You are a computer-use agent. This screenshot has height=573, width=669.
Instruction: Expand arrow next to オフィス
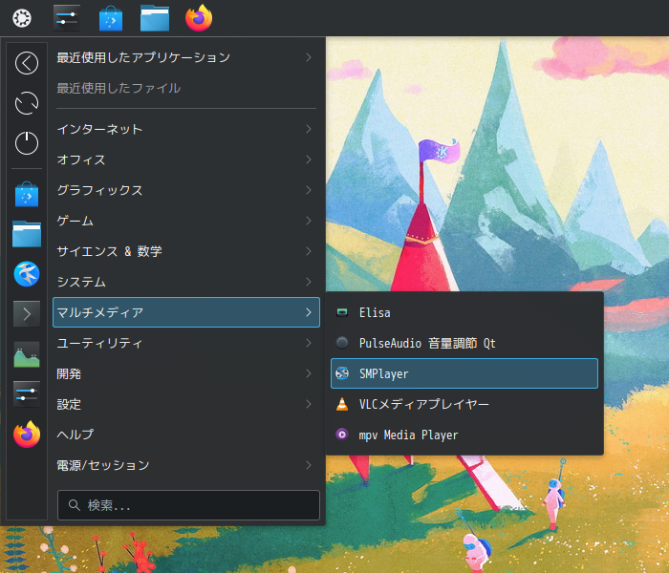[309, 159]
